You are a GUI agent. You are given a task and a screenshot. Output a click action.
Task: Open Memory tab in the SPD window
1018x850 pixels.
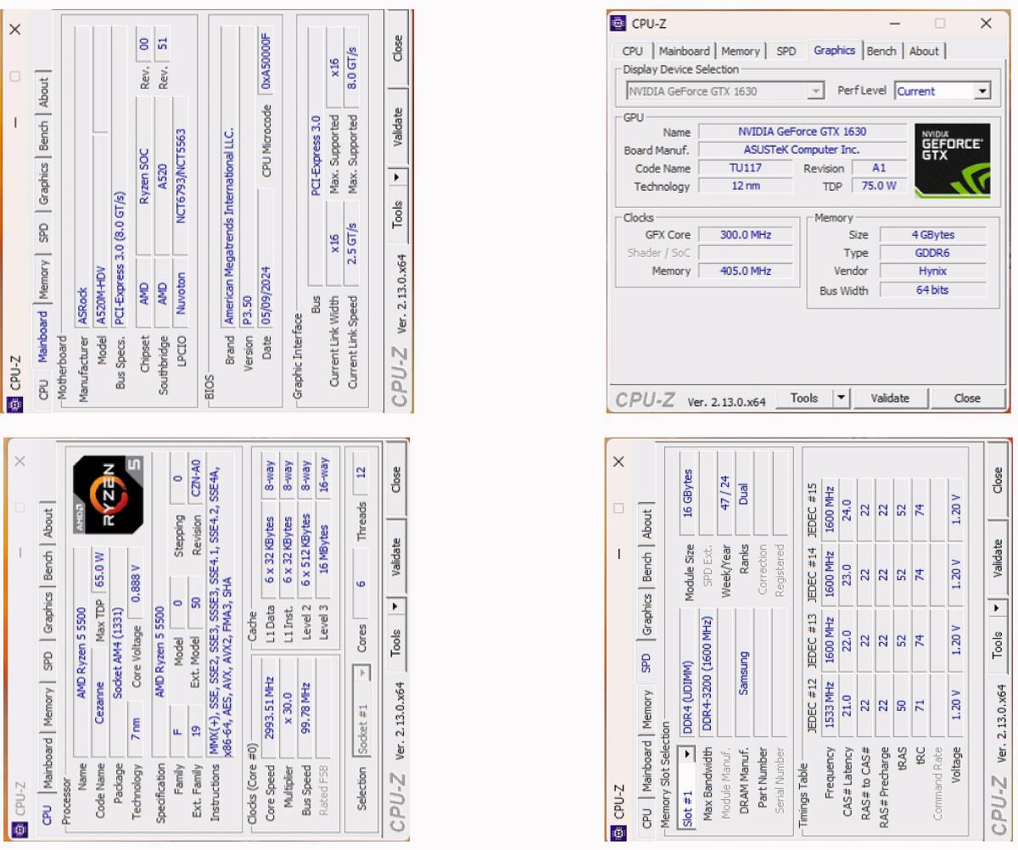[646, 710]
